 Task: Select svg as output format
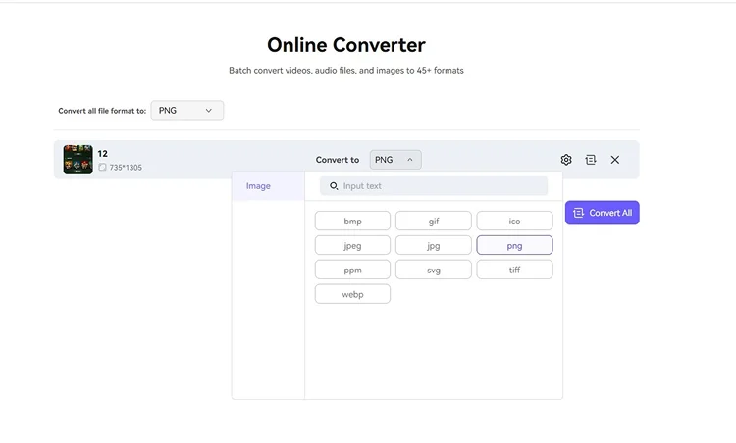point(434,270)
